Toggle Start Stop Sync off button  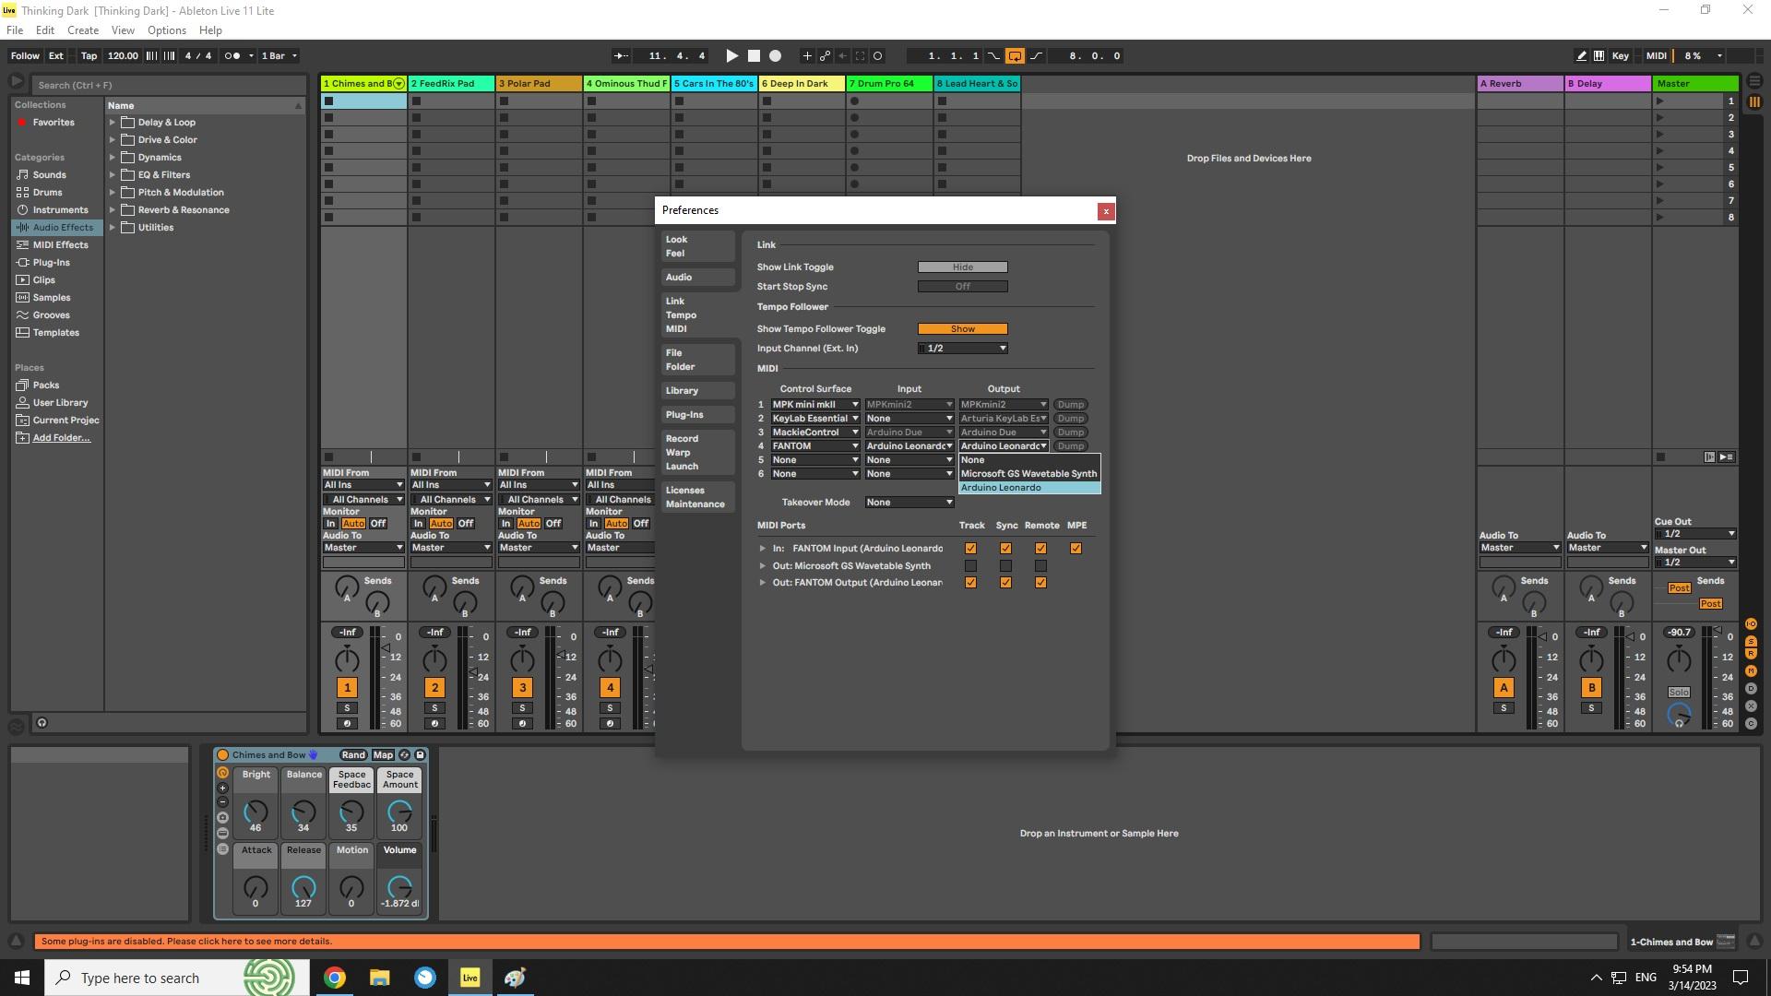962,286
